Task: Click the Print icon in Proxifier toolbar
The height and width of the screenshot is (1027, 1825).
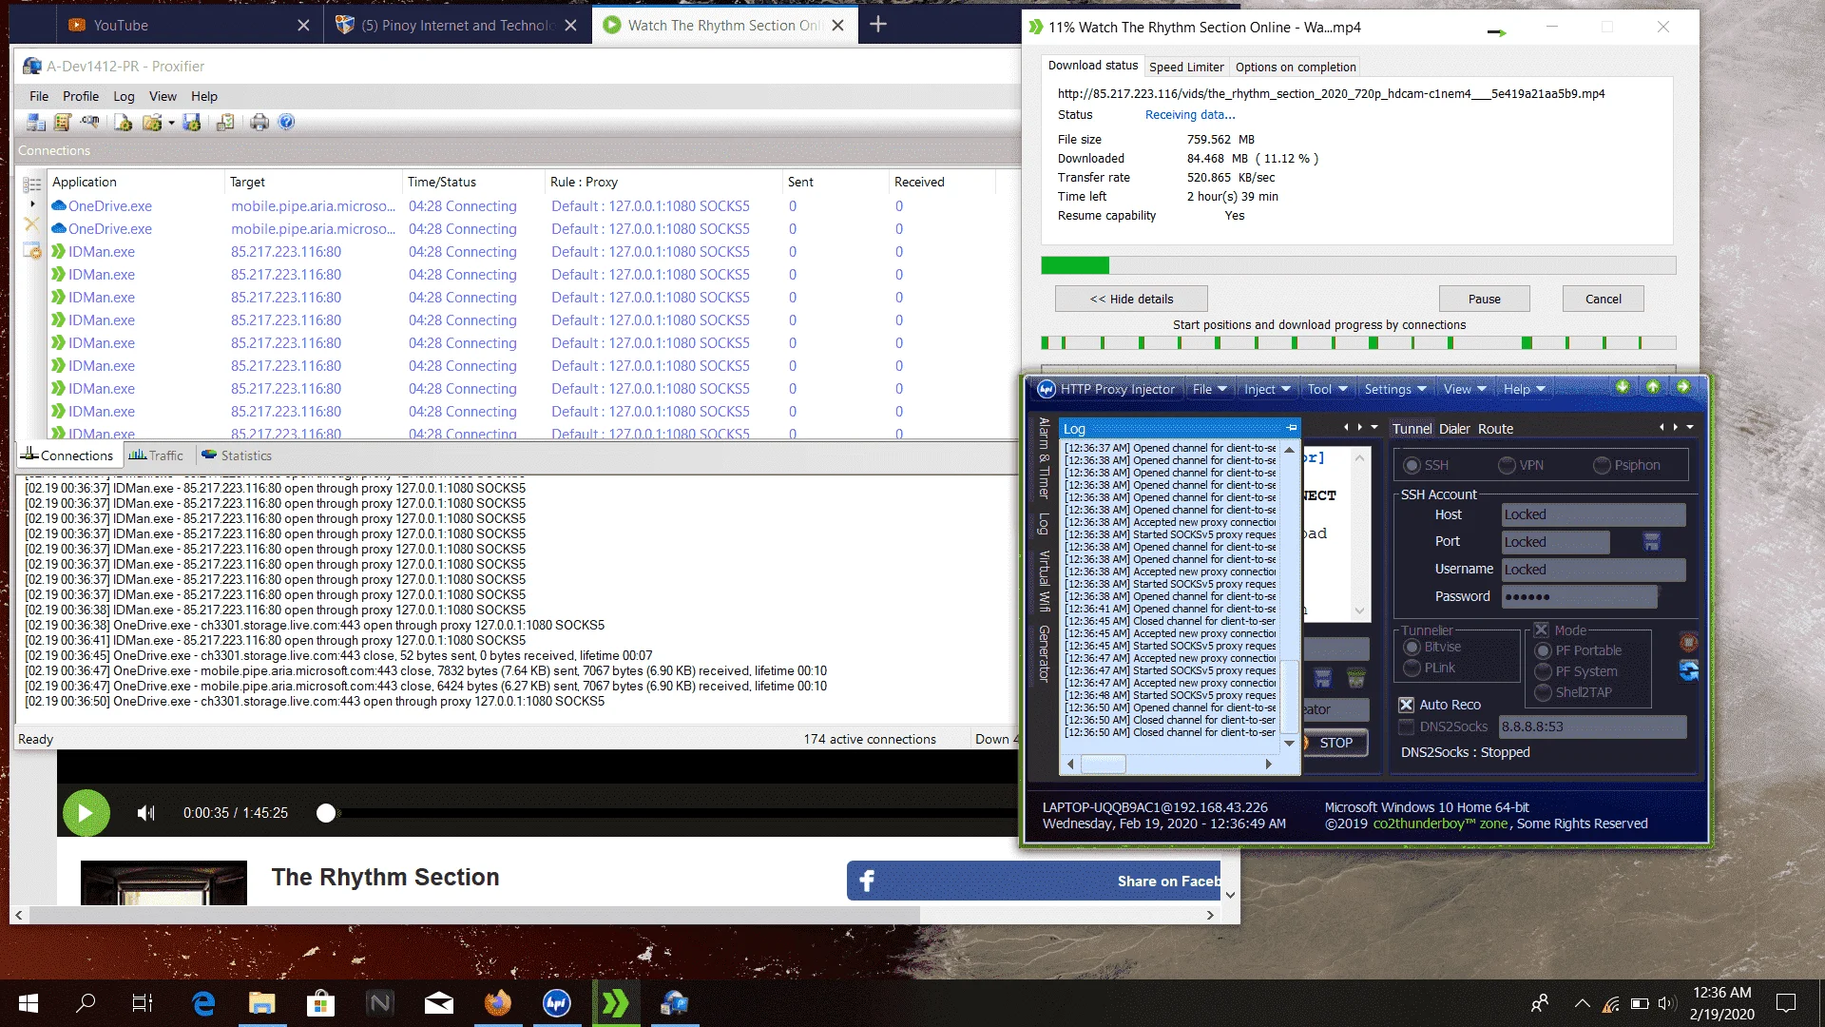Action: [x=259, y=123]
